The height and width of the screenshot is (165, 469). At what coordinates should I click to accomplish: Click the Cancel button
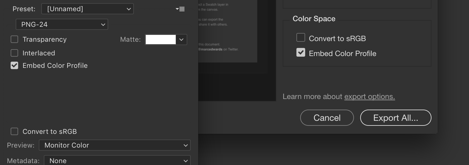(x=327, y=118)
